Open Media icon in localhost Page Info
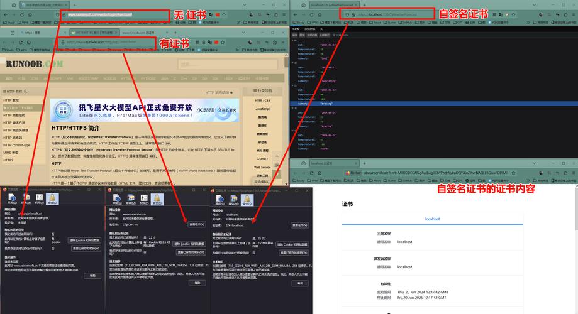This screenshot has height=314, width=578. coord(233,200)
